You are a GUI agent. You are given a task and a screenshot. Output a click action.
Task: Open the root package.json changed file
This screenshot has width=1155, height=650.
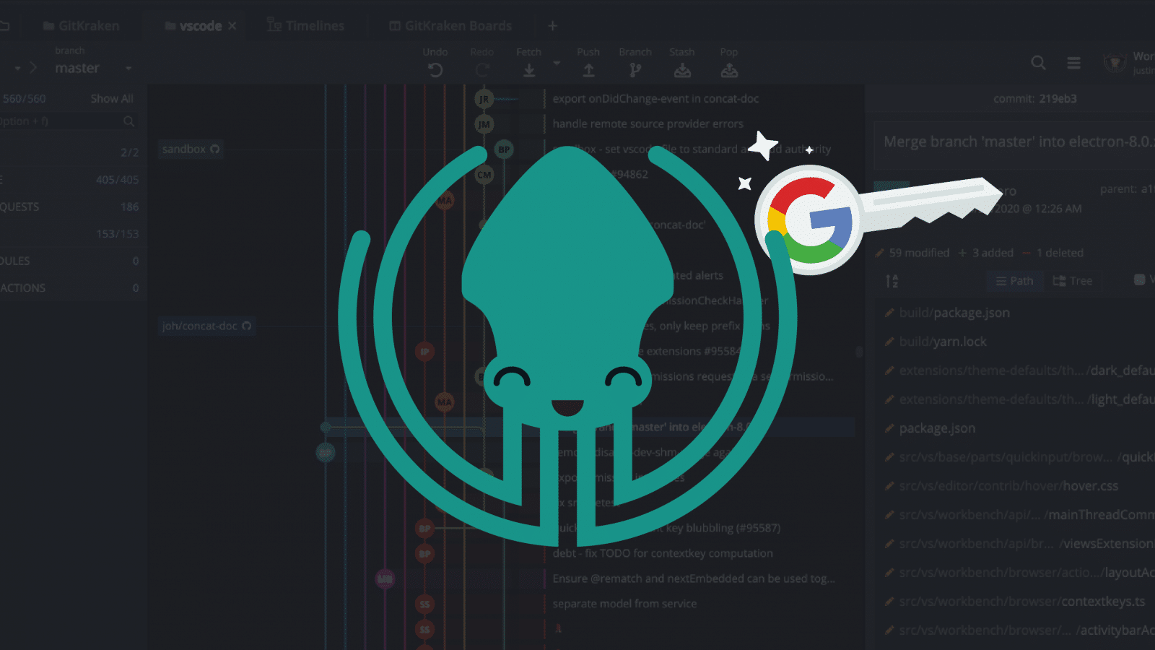tap(937, 428)
